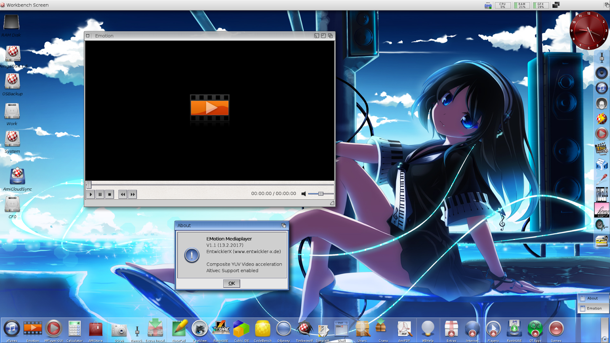The width and height of the screenshot is (610, 343).
Task: Pause playback in Emotion player
Action: pyautogui.click(x=100, y=194)
